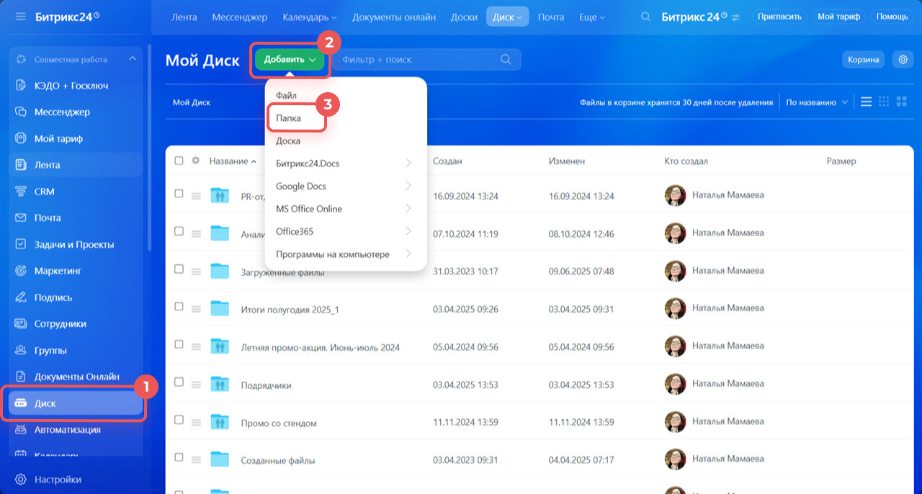
Task: Open Сотрудники in the sidebar
Action: point(76,323)
